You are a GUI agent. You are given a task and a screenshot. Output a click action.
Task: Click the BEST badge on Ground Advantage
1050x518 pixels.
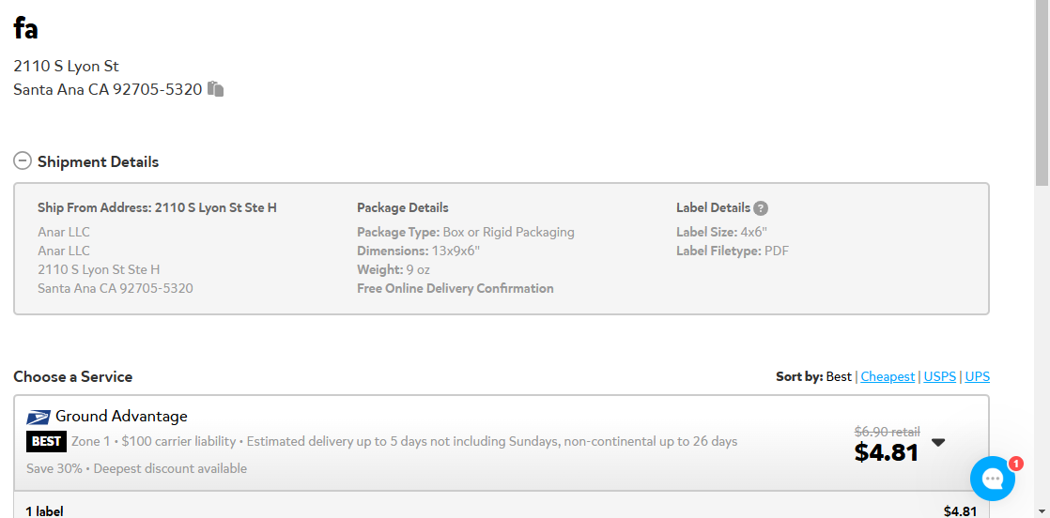click(46, 442)
